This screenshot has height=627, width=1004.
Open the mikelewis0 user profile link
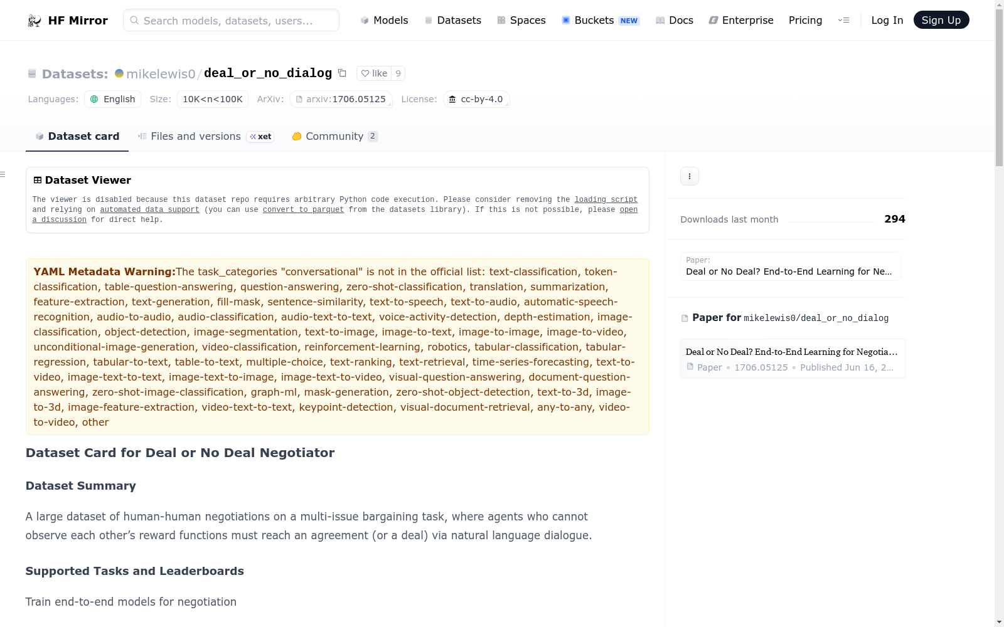[161, 73]
